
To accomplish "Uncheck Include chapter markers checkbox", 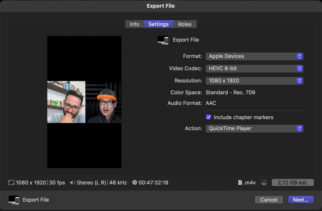I will [208, 117].
